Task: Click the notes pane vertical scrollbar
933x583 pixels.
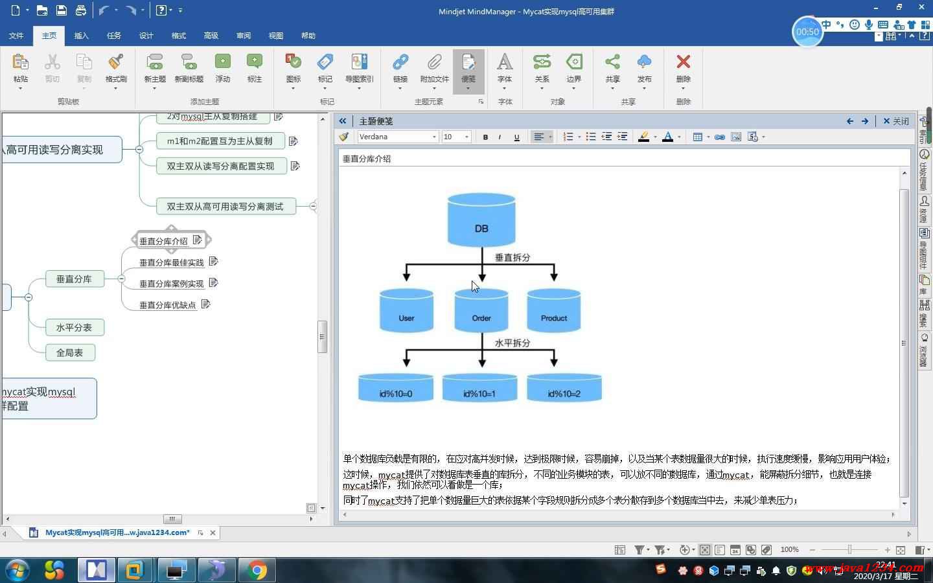Action: (x=904, y=343)
